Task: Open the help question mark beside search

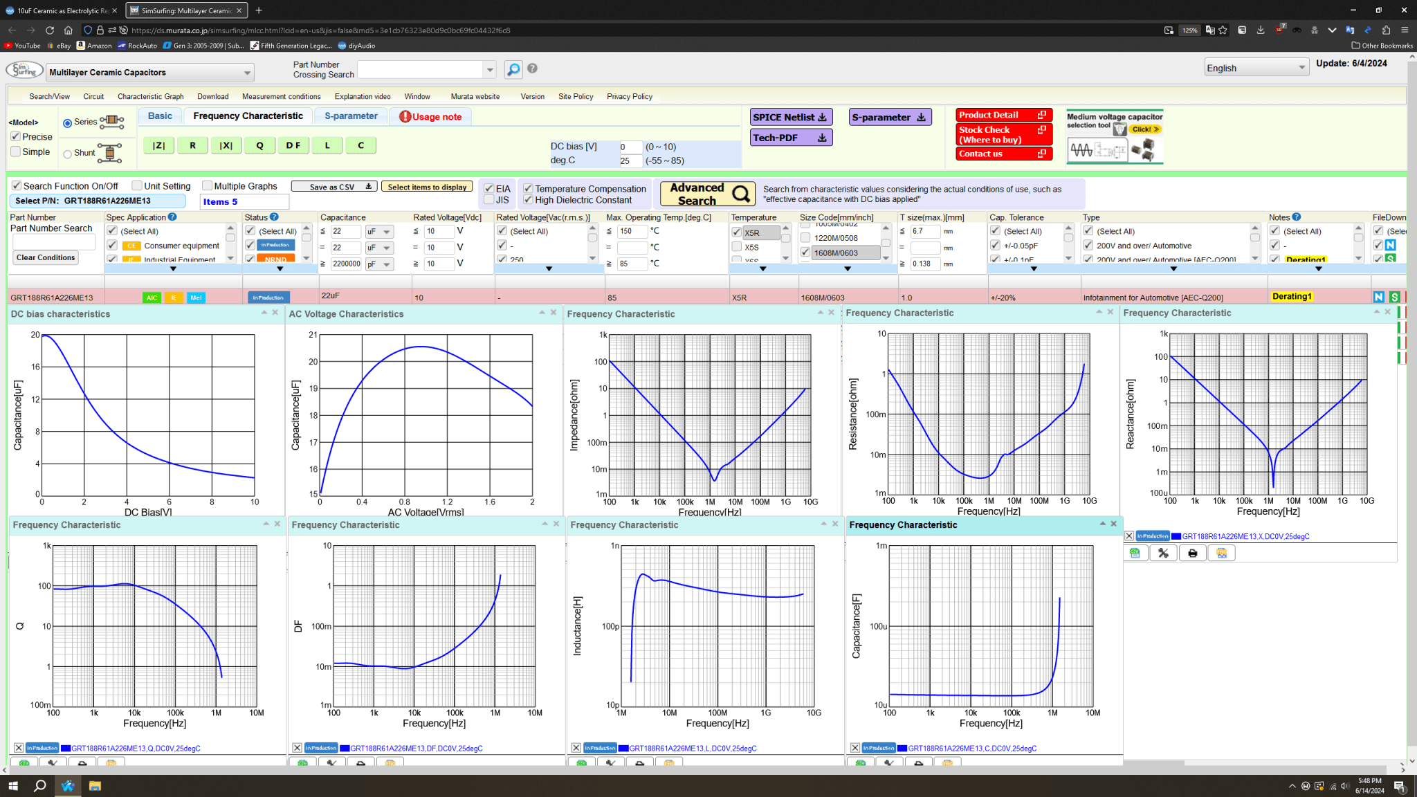Action: coord(532,68)
